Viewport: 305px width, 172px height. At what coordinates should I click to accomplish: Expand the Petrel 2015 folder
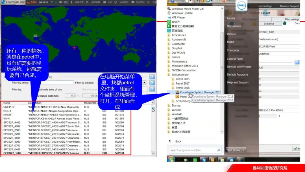[x=181, y=79]
